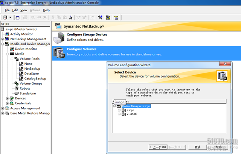Open the File menu

[7, 10]
